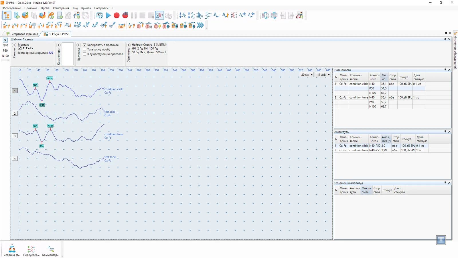This screenshot has height=258, width=458.
Task: Click the brain with lightbulb icon
Action: coord(157,26)
